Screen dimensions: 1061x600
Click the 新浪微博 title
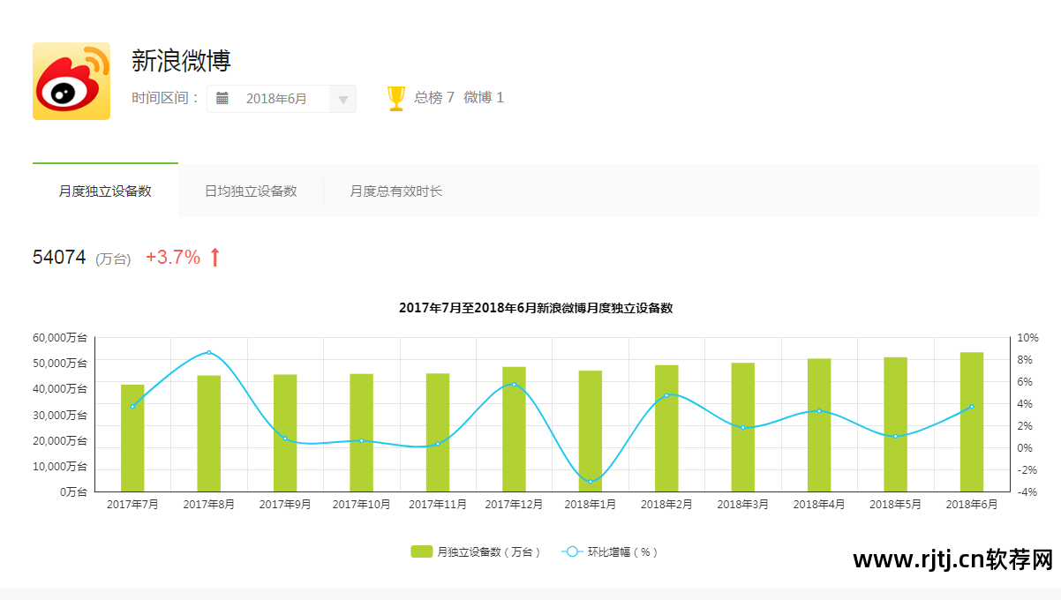(x=181, y=61)
